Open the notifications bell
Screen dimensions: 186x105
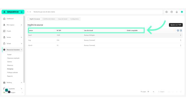coord(177,12)
